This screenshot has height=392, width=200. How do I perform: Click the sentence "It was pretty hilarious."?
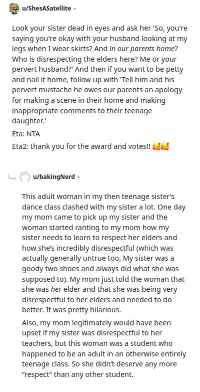tap(83, 310)
